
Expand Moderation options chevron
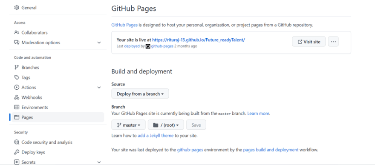coord(99,43)
